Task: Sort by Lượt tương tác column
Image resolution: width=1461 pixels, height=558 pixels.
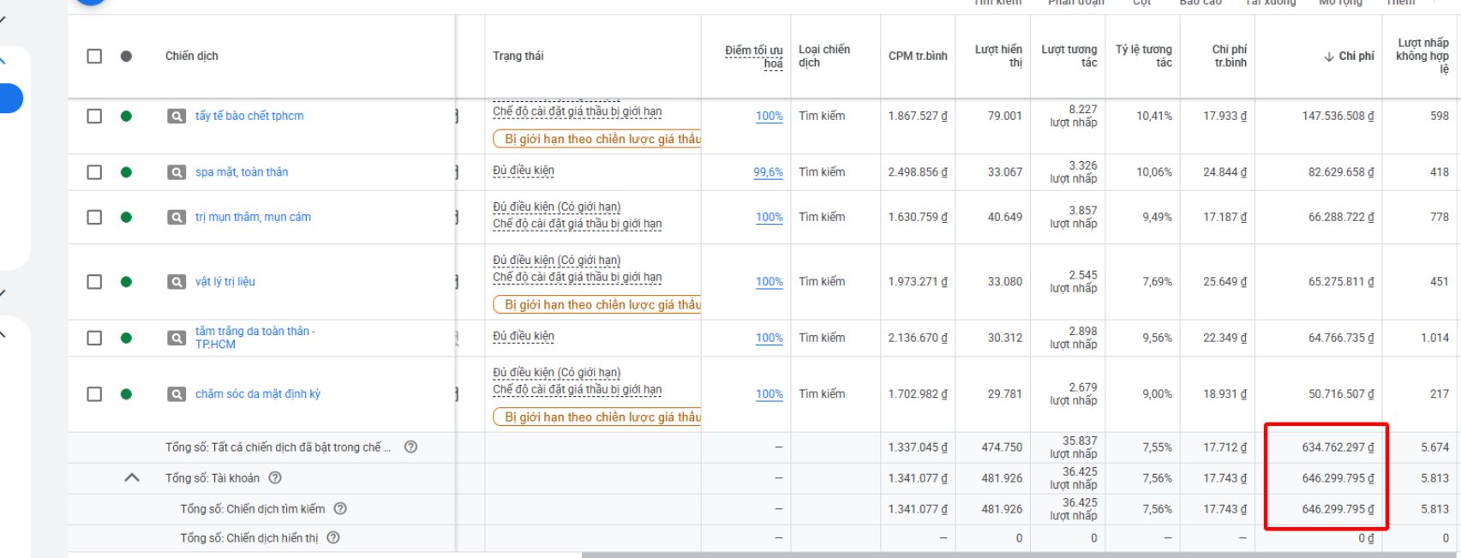Action: 1069,56
